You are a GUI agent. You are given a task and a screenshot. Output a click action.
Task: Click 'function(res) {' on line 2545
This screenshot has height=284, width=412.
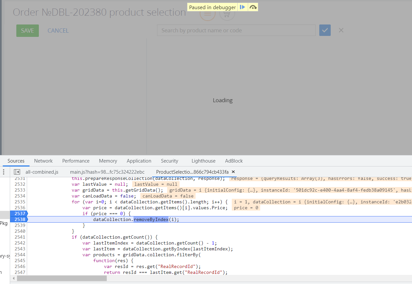pyautogui.click(x=113, y=260)
